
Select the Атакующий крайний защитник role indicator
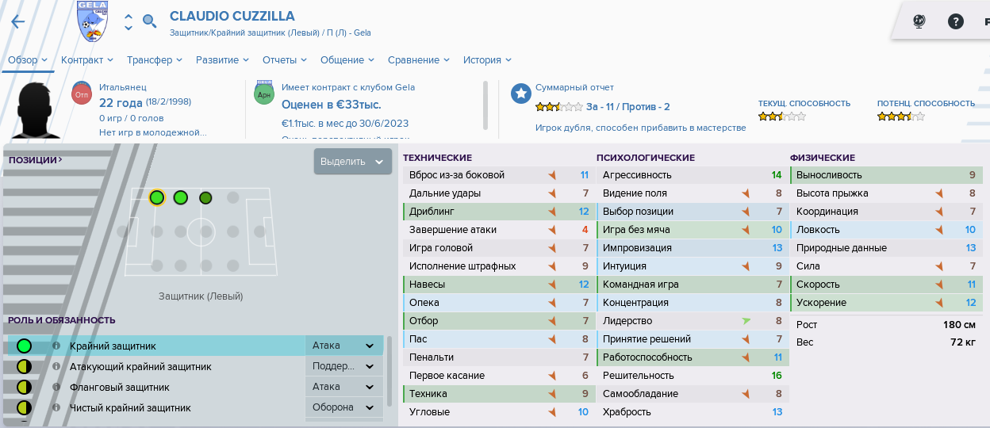[x=24, y=367]
